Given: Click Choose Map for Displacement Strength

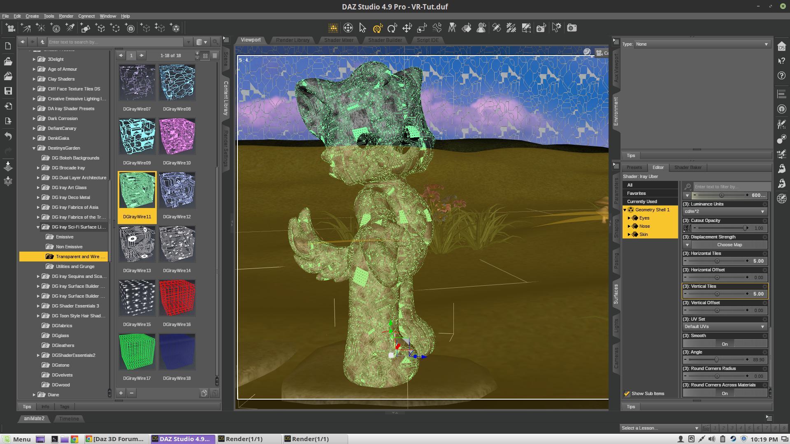Looking at the screenshot, I should (x=729, y=245).
